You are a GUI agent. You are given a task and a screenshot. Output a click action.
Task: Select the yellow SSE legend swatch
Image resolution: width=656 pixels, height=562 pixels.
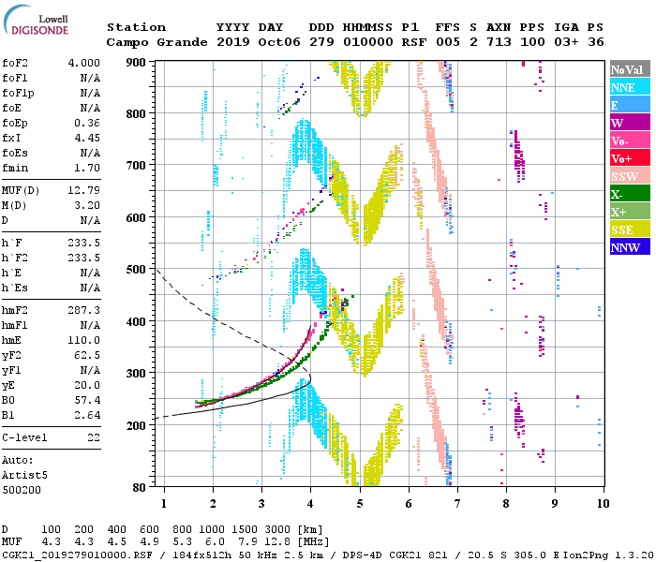[629, 229]
